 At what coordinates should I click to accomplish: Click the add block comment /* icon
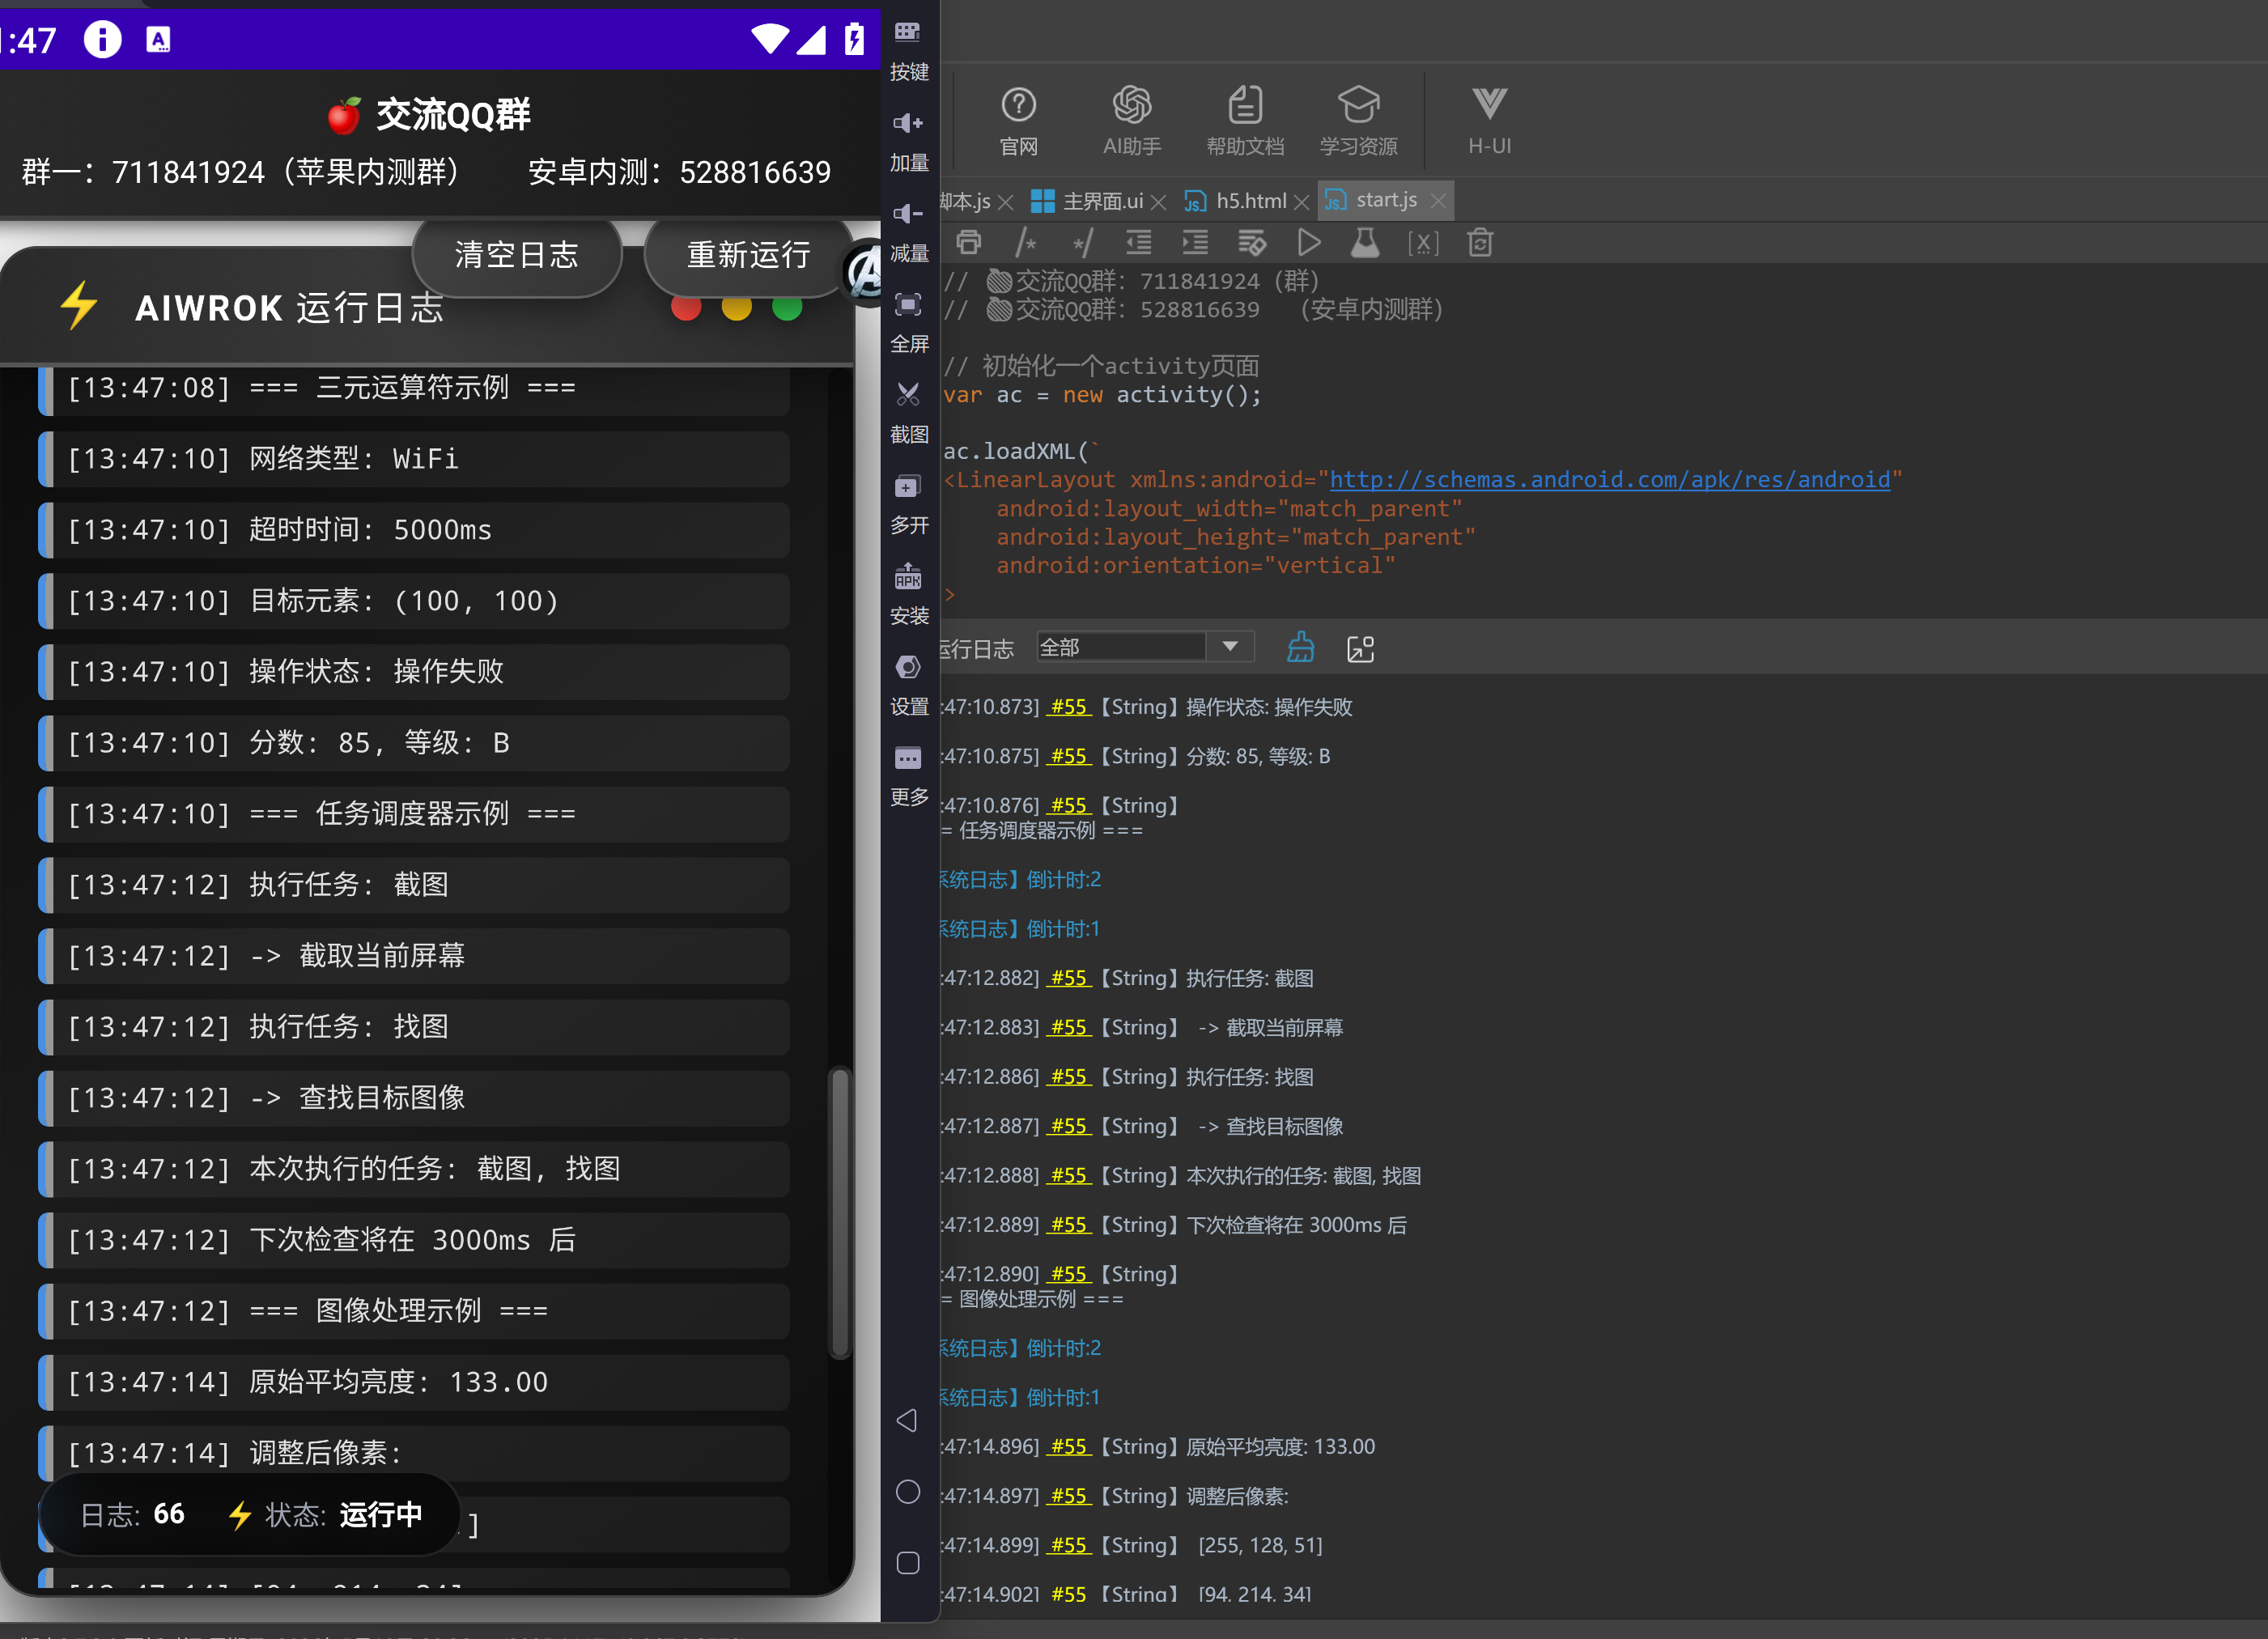1025,242
